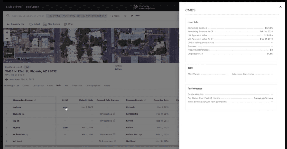
Task: Switch to Demographics tab
Action: pyautogui.click(x=93, y=86)
